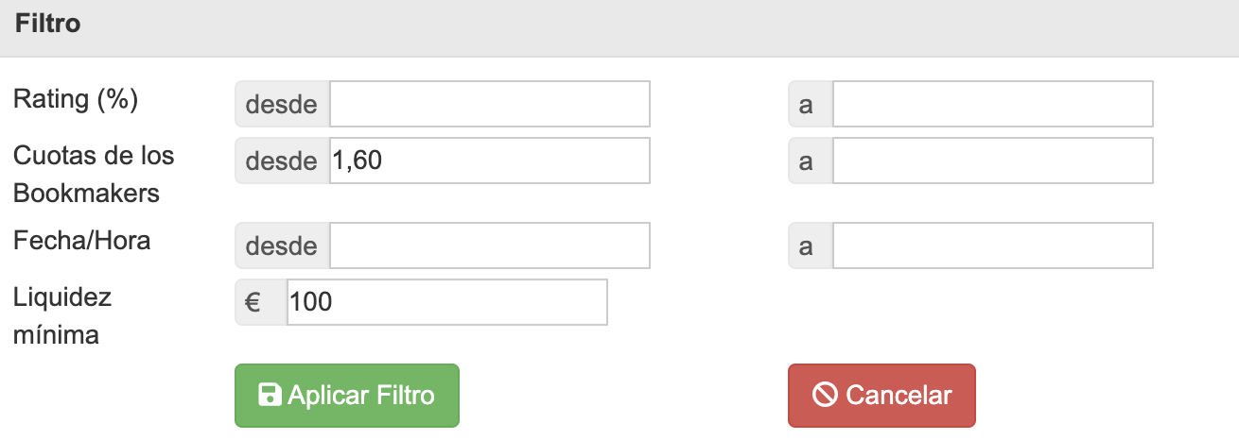Click the Rating (%) label text
The width and height of the screenshot is (1239, 440).
[76, 99]
